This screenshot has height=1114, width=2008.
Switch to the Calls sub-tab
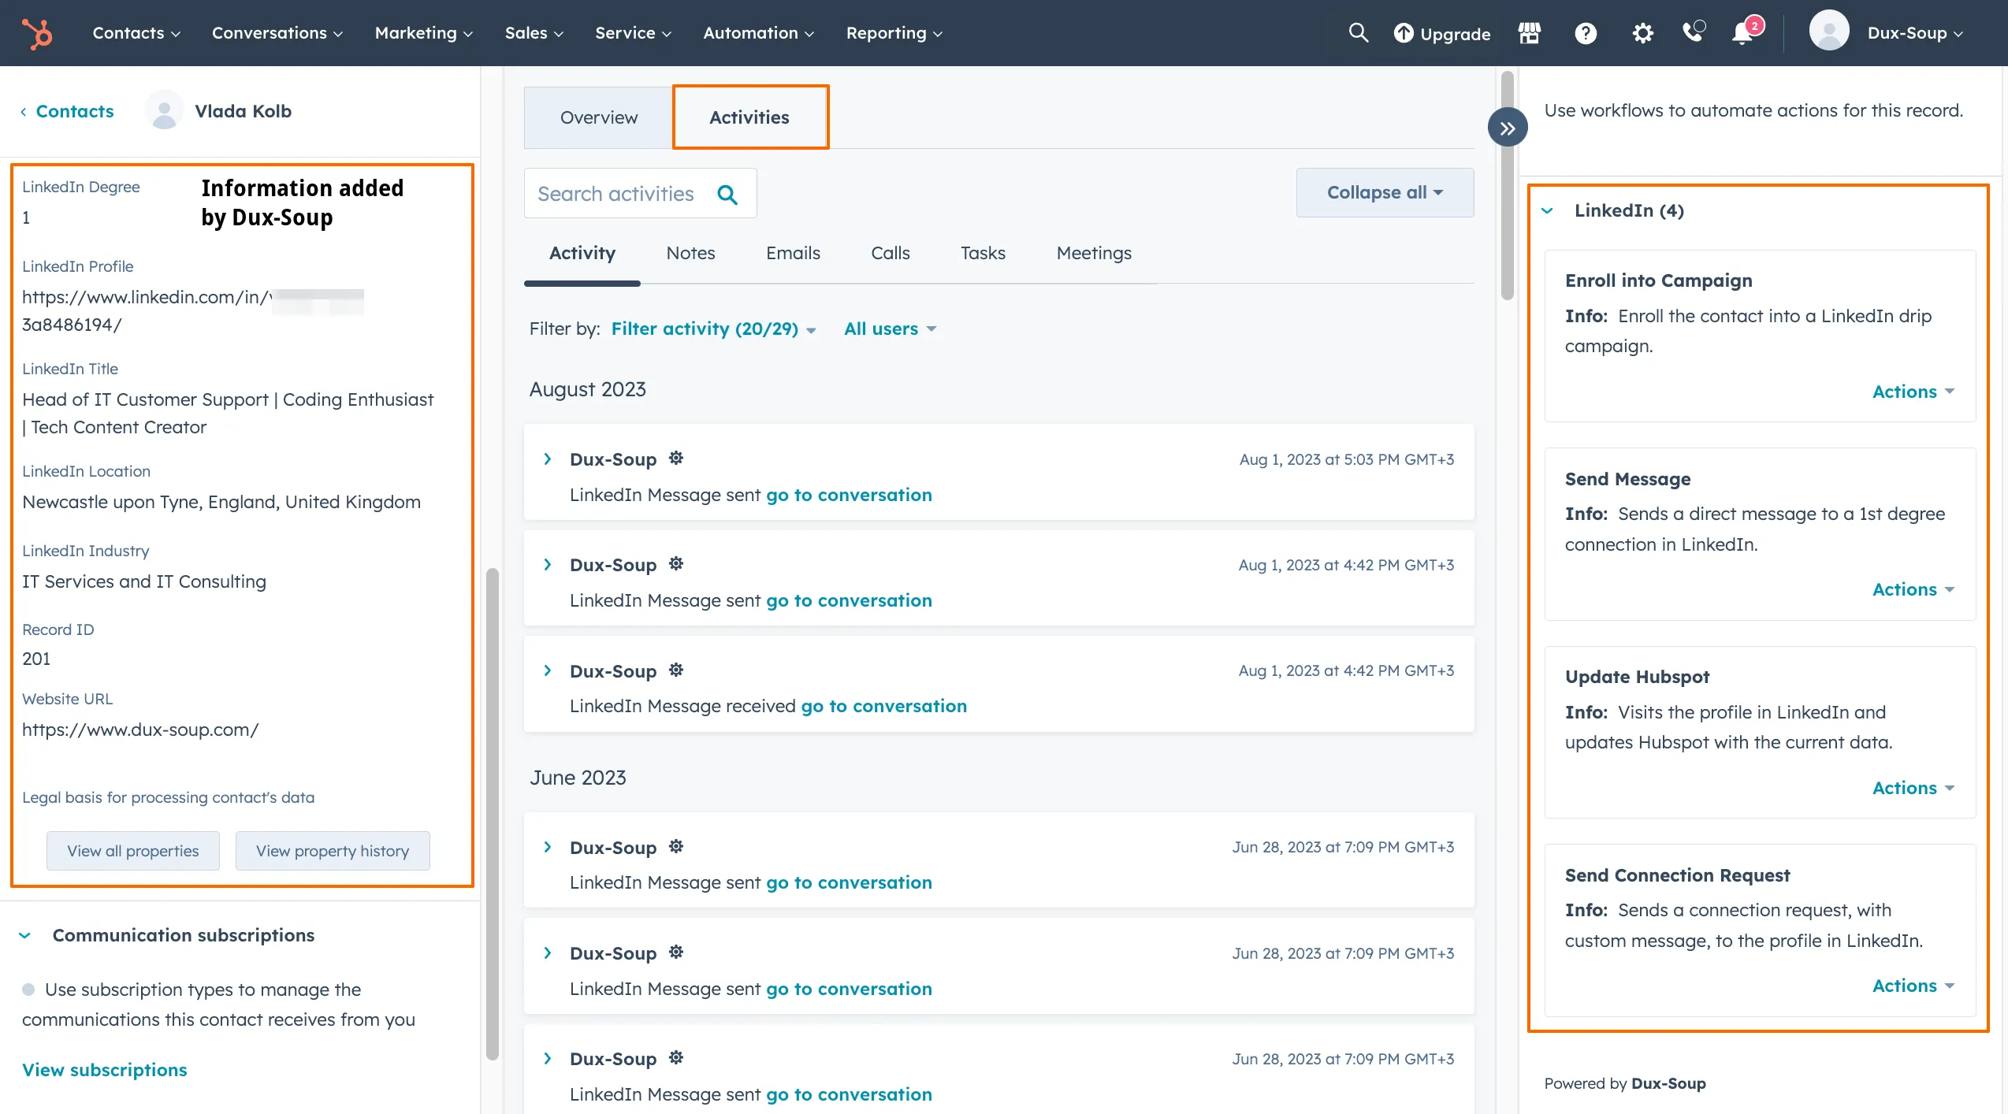point(890,254)
